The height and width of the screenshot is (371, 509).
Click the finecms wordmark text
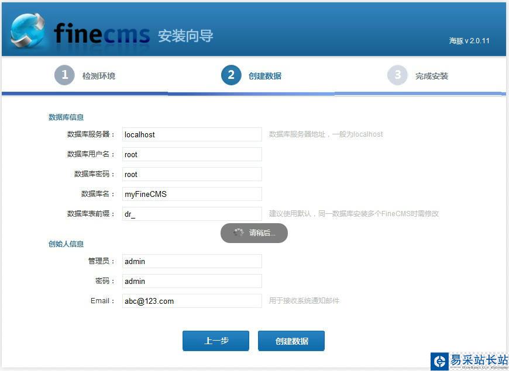(102, 33)
